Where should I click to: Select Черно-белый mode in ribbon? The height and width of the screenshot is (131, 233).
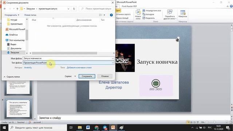tap(122, 18)
